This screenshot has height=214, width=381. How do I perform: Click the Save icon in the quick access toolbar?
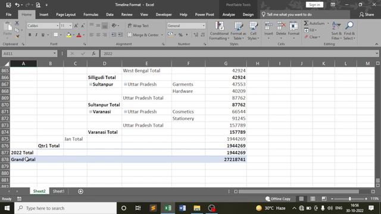8,5
